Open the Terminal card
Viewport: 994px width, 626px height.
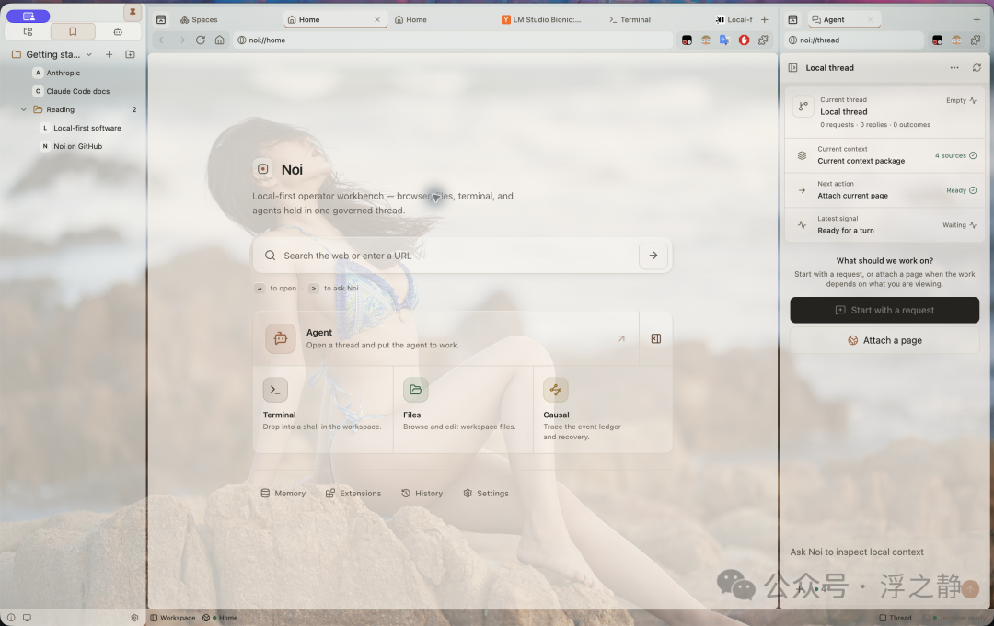(x=323, y=409)
